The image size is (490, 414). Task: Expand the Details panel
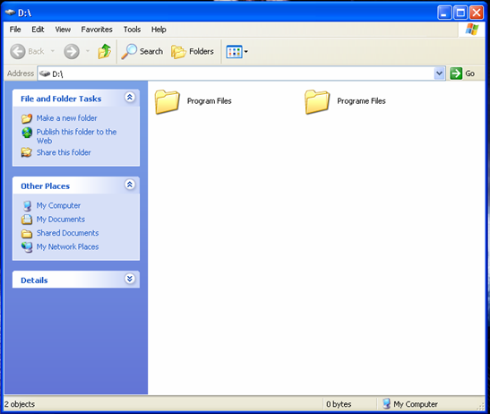pyautogui.click(x=130, y=279)
